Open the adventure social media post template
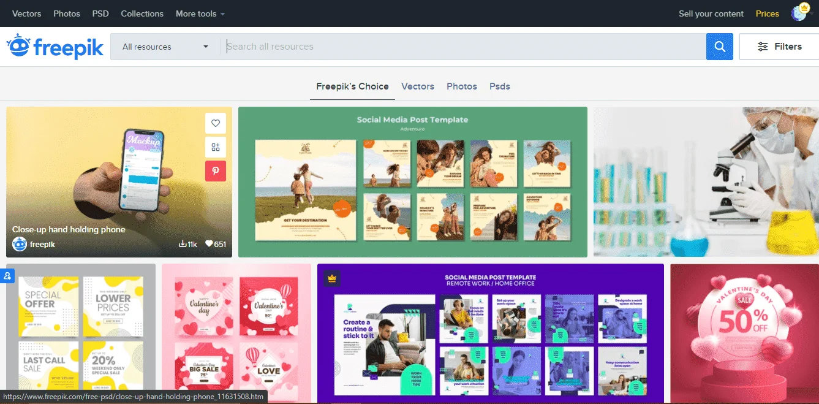The height and width of the screenshot is (404, 819). (412, 182)
